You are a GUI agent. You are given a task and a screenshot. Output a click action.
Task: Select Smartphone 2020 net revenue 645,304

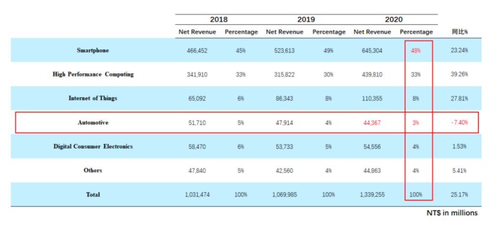pos(372,50)
